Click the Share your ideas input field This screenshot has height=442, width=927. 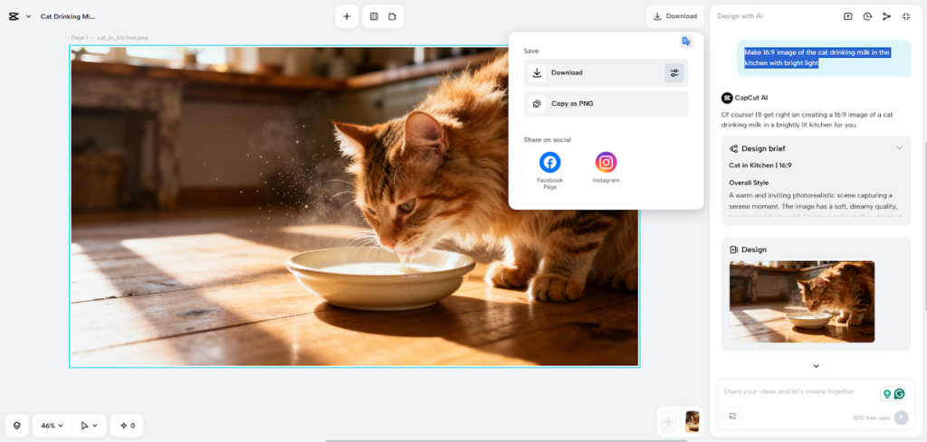tap(797, 392)
